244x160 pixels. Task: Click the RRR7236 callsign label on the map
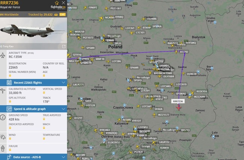[178, 101]
